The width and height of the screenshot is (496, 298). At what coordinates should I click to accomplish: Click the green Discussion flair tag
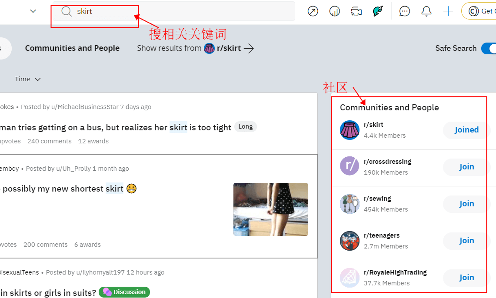[x=124, y=292]
